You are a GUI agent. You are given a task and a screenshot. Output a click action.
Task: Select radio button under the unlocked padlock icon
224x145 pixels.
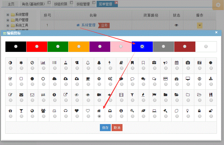211,116
